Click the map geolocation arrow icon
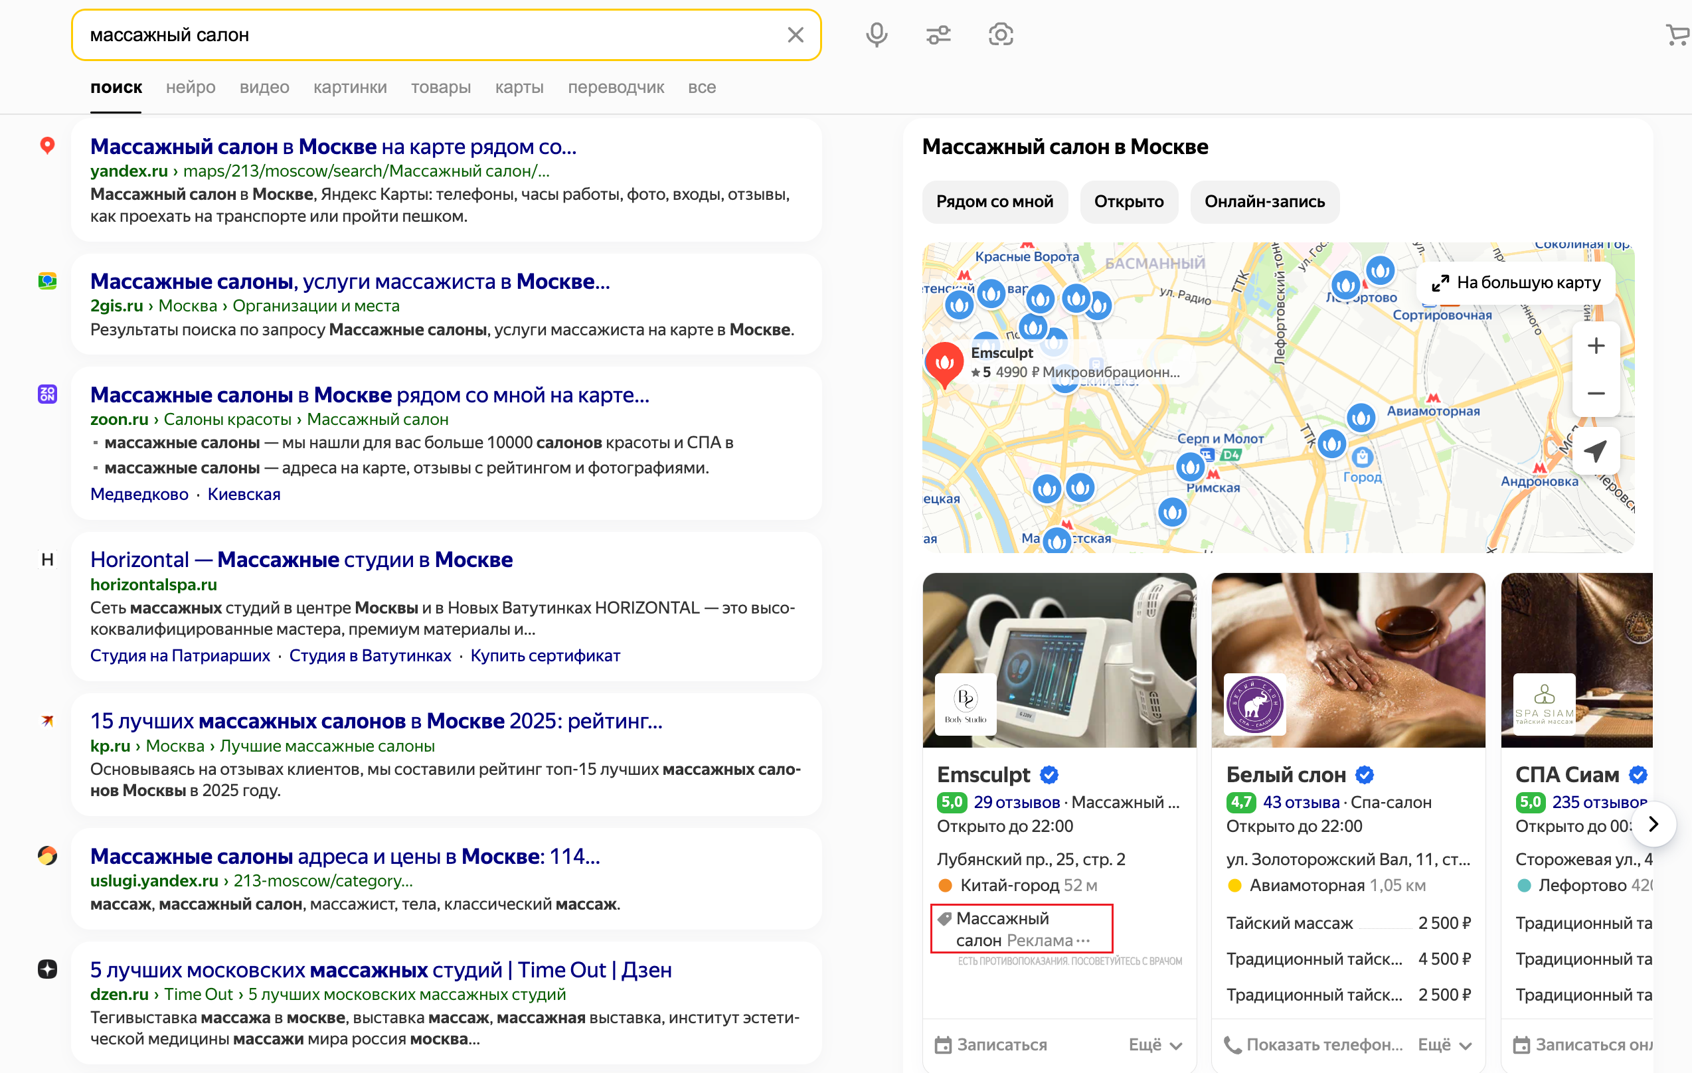1692x1073 pixels. coord(1595,451)
